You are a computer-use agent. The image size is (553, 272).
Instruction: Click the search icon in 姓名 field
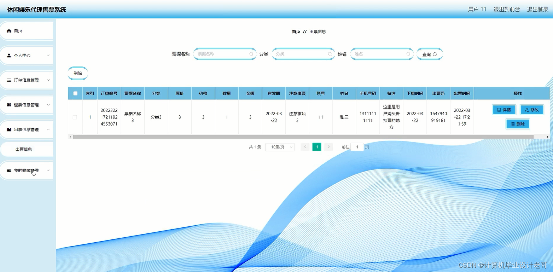pyautogui.click(x=408, y=54)
